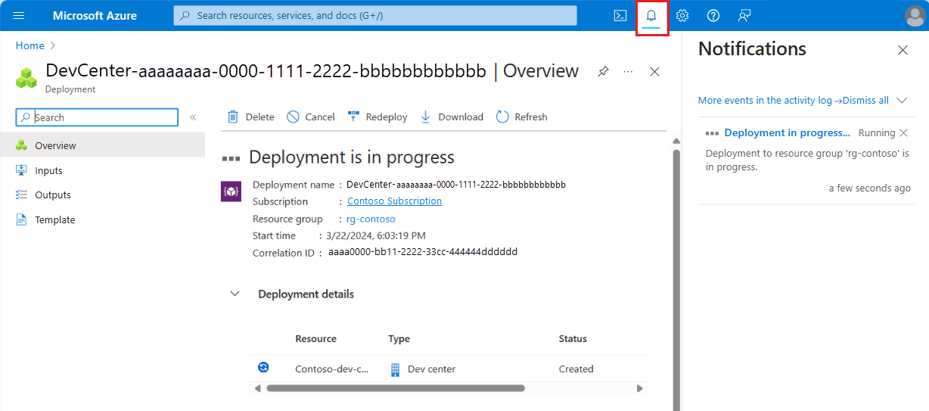This screenshot has width=929, height=411.
Task: Open the settings gear icon
Action: pos(682,16)
